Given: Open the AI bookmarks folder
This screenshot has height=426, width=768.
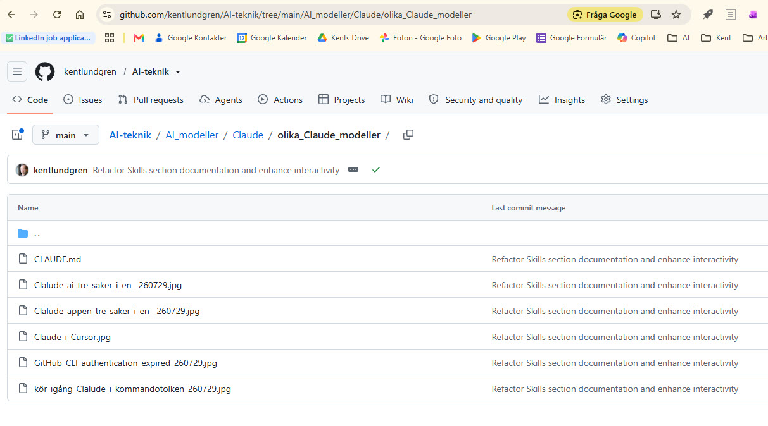Looking at the screenshot, I should tap(678, 38).
